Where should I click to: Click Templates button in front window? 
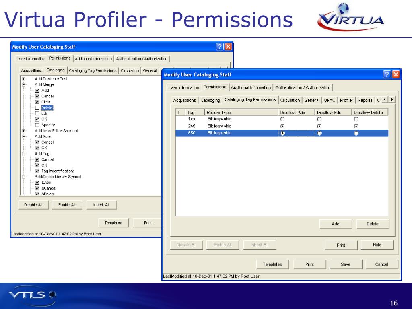point(272,264)
